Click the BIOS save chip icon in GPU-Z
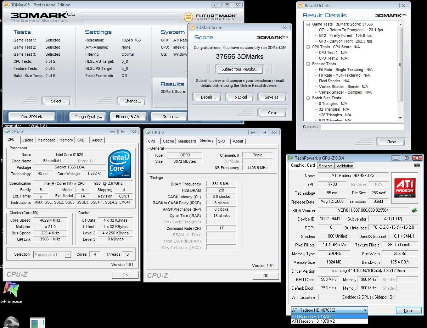427x328 pixels. pos(414,210)
